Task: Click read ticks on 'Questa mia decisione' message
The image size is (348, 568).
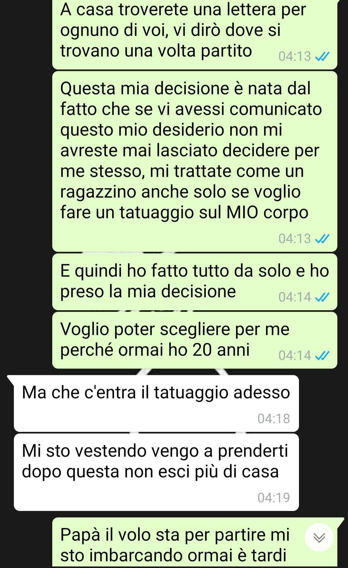Action: click(x=322, y=239)
